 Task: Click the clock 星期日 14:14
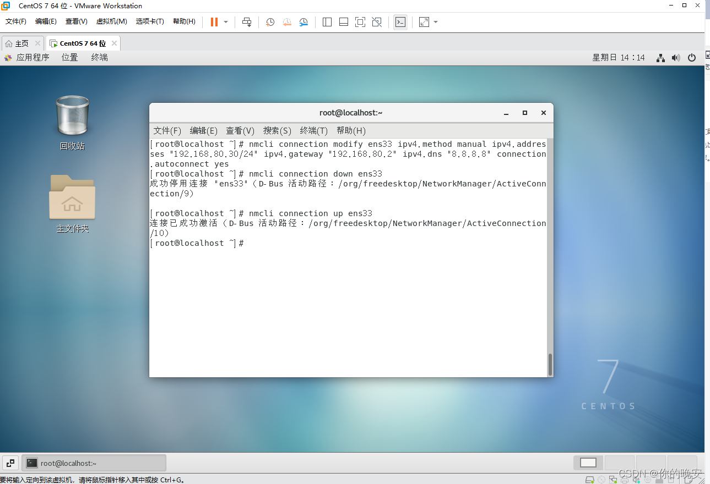pos(619,57)
